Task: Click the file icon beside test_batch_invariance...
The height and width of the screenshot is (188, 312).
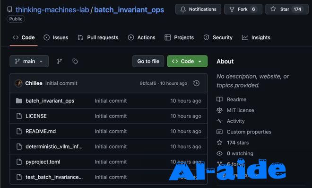Action: [x=19, y=177]
